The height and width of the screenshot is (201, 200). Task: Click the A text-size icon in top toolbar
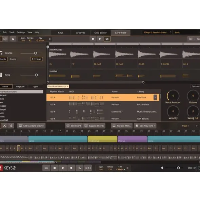tap(5, 39)
